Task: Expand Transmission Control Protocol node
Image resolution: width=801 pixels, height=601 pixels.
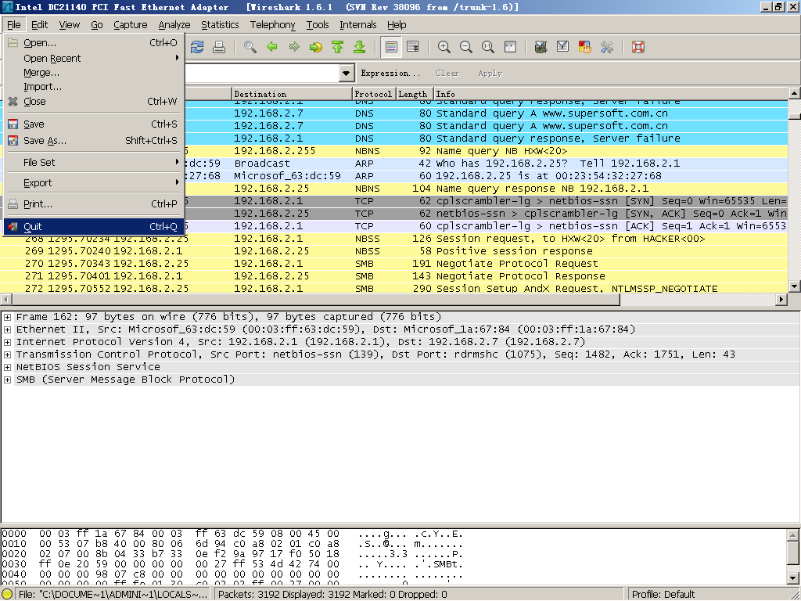Action: [x=7, y=354]
